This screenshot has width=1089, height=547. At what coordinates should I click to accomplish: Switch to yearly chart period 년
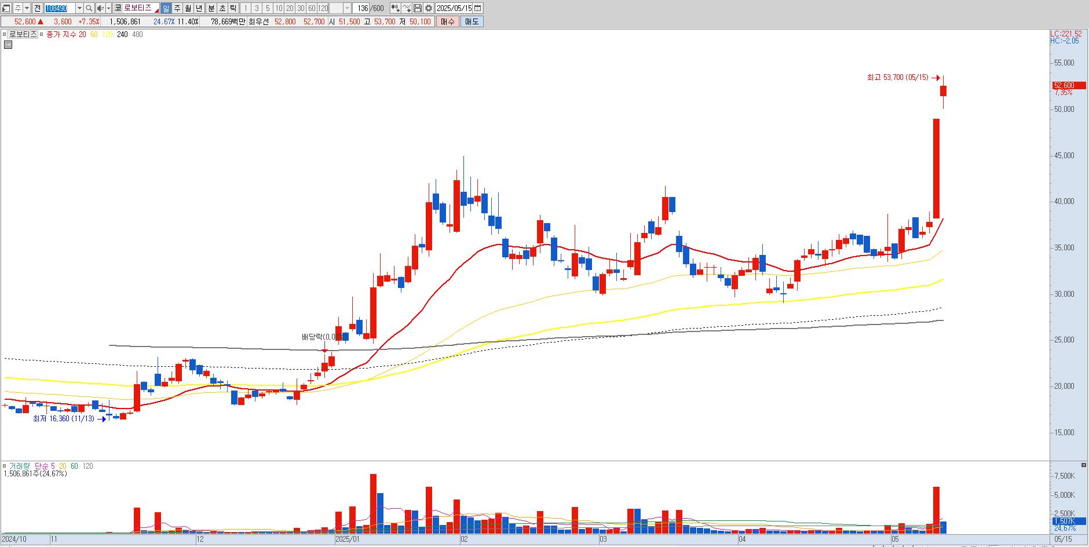coord(199,8)
